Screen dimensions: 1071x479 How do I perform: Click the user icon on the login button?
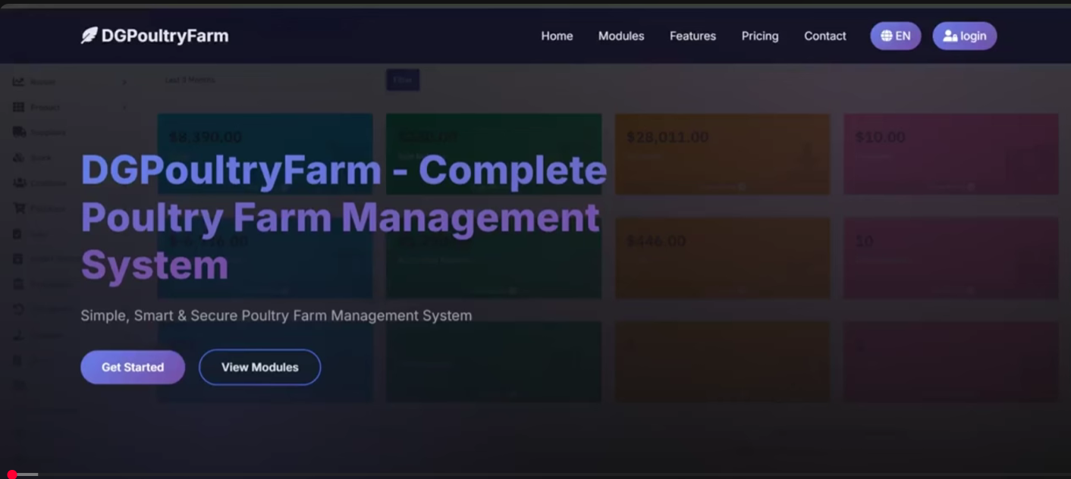(950, 36)
